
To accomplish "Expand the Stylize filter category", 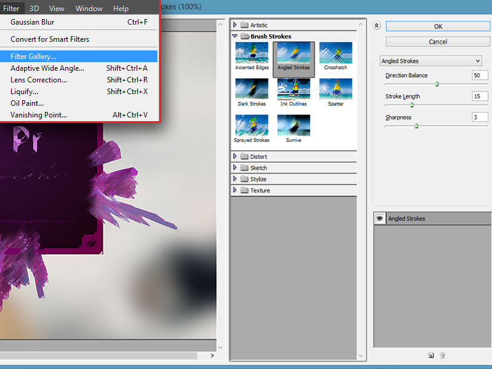I will (x=235, y=178).
